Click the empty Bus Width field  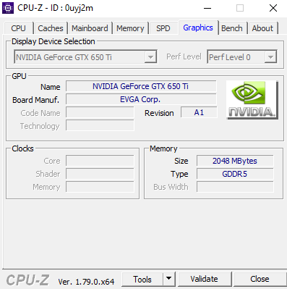(235, 187)
